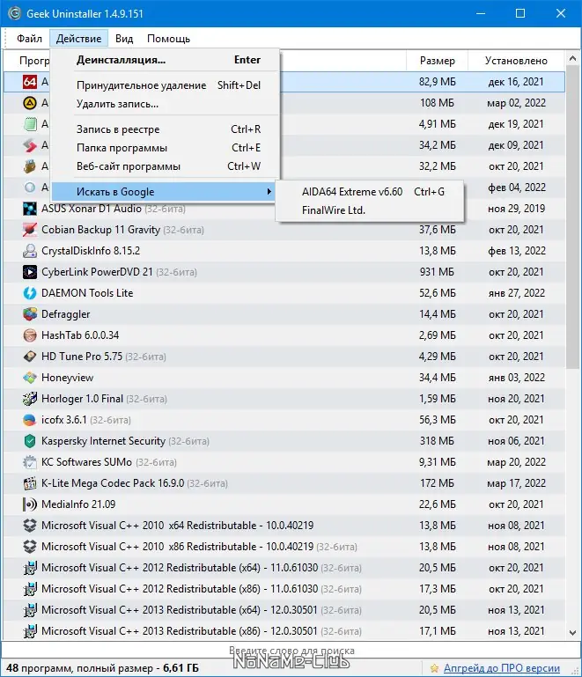
Task: Click the scrollbar up arrow
Action: [x=573, y=58]
